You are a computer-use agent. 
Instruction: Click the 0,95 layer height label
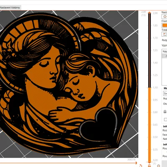tap(155, 100)
